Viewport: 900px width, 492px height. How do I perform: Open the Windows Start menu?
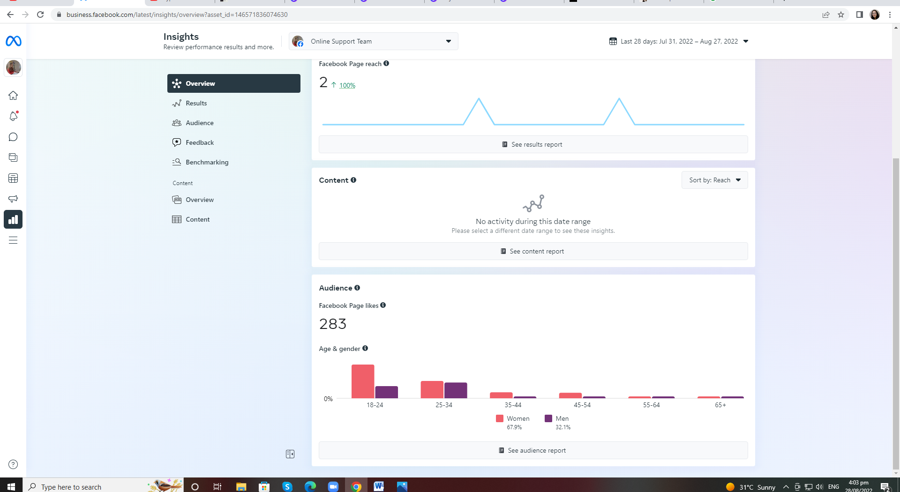[11, 486]
